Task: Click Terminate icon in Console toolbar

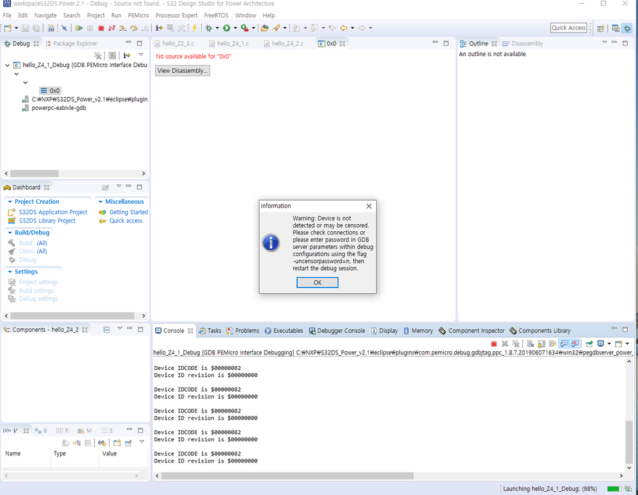Action: pos(494,344)
